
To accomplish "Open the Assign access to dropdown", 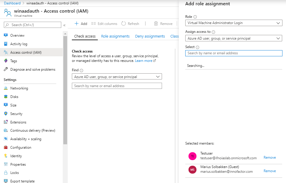I will click(x=234, y=38).
